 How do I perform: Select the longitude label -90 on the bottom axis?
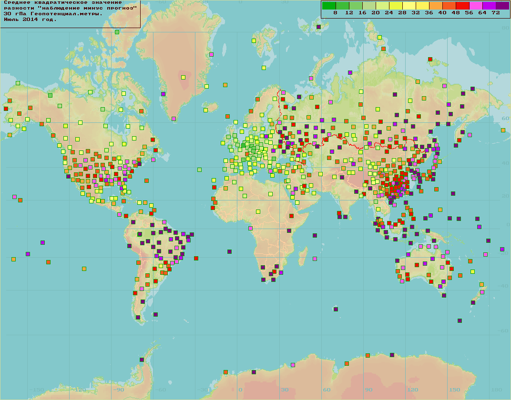(118, 390)
